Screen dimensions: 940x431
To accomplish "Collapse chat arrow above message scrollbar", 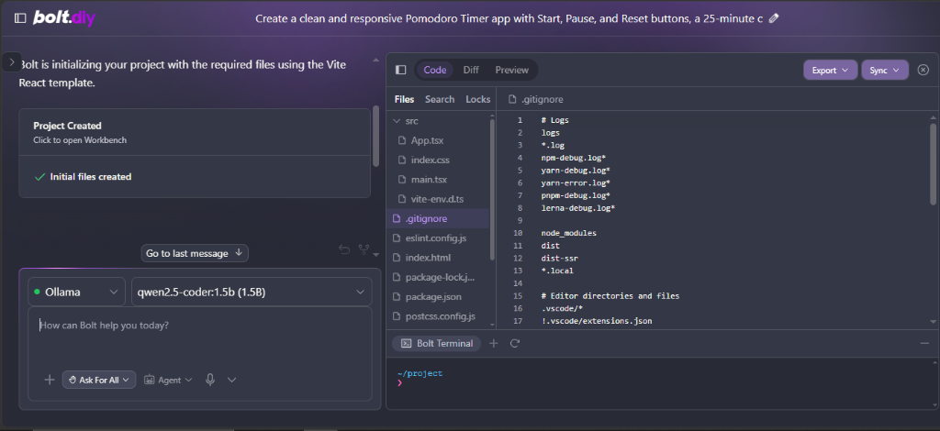I will click(375, 60).
